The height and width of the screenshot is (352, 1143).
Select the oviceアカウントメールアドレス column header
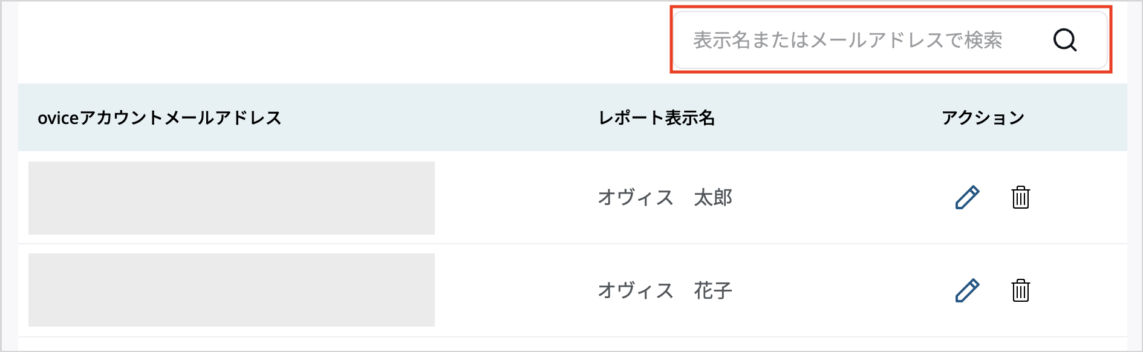tap(160, 119)
